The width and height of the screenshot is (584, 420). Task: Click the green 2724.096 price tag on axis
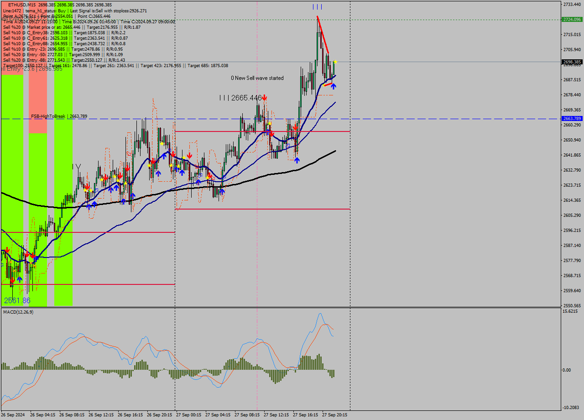click(572, 20)
